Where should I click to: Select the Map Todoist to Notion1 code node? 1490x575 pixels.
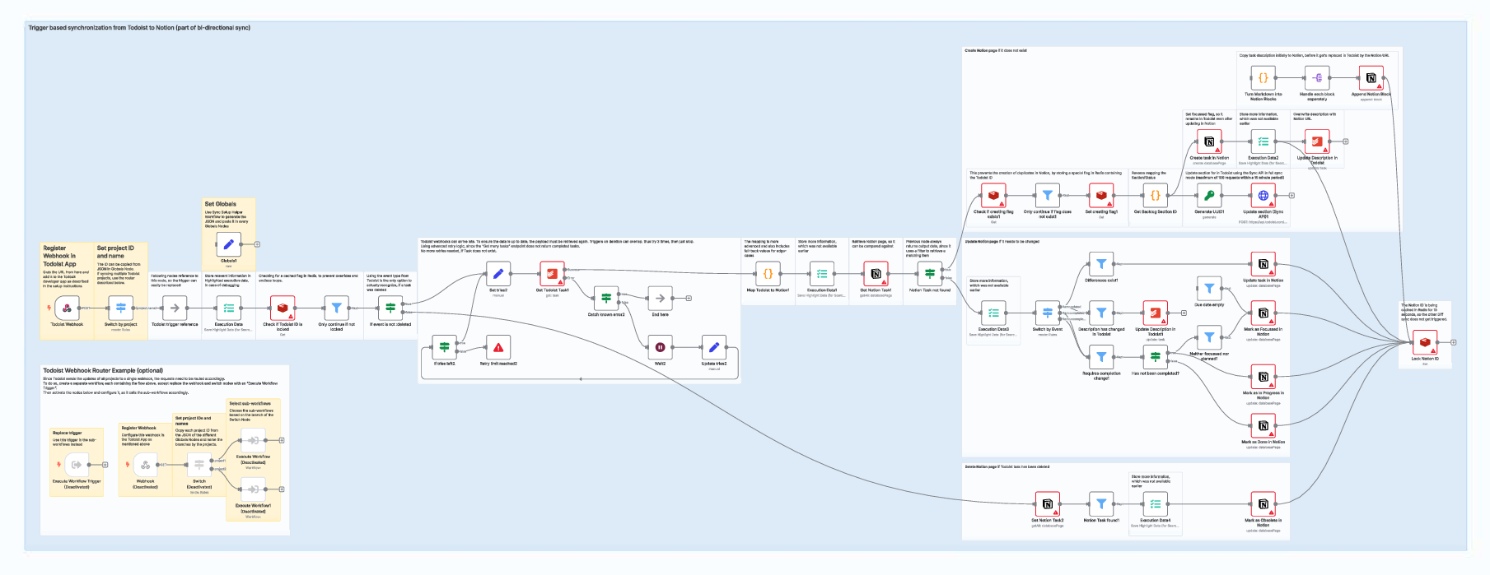click(x=768, y=274)
